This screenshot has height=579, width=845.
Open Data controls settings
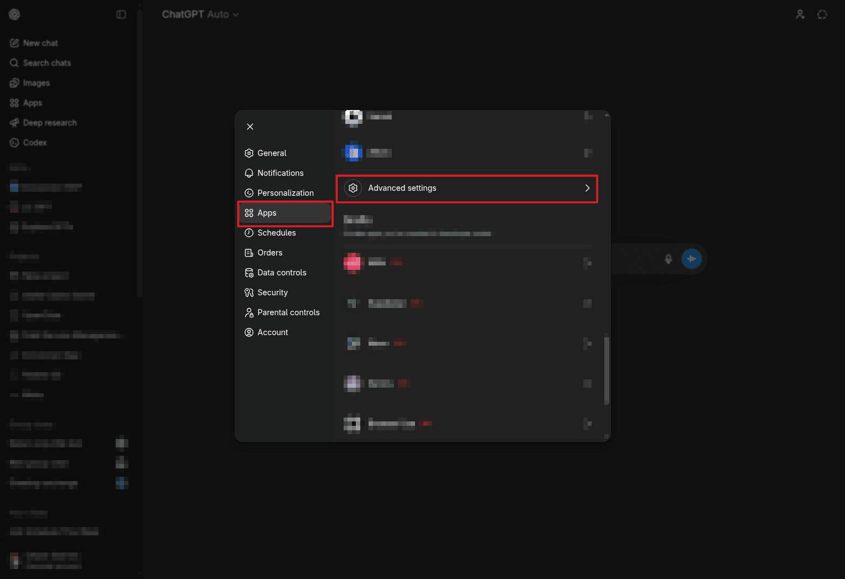(282, 272)
